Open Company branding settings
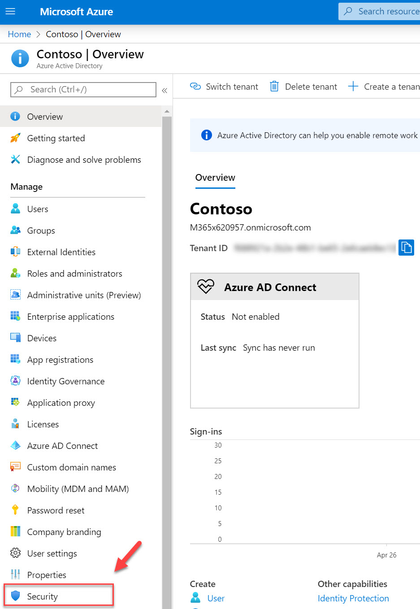Viewport: 420px width, 609px height. tap(64, 531)
